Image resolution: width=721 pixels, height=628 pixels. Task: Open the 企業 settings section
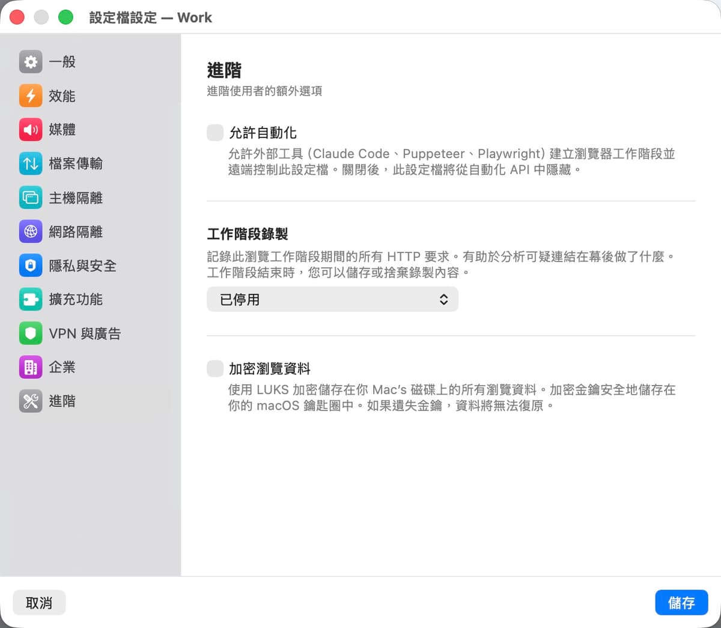91,367
